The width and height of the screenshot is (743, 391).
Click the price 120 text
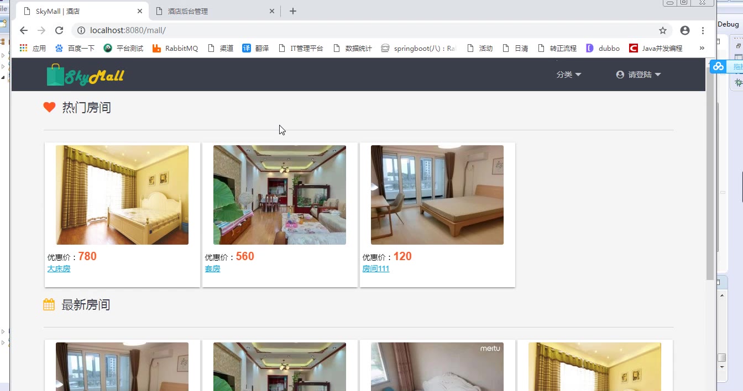(402, 256)
